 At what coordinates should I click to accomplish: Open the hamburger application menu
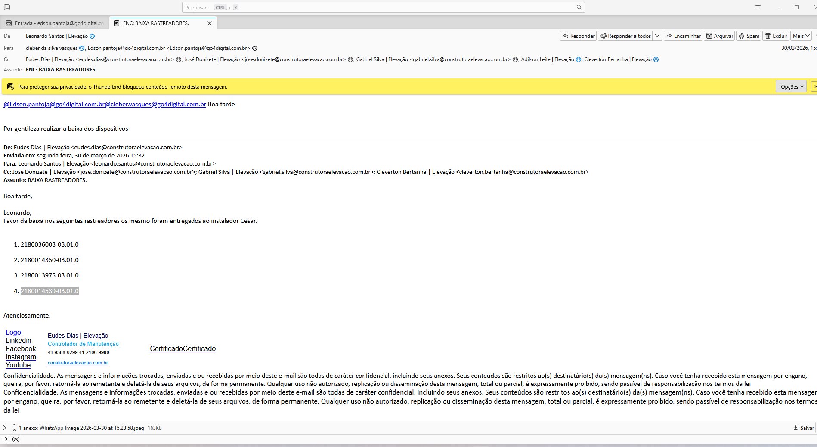(758, 7)
